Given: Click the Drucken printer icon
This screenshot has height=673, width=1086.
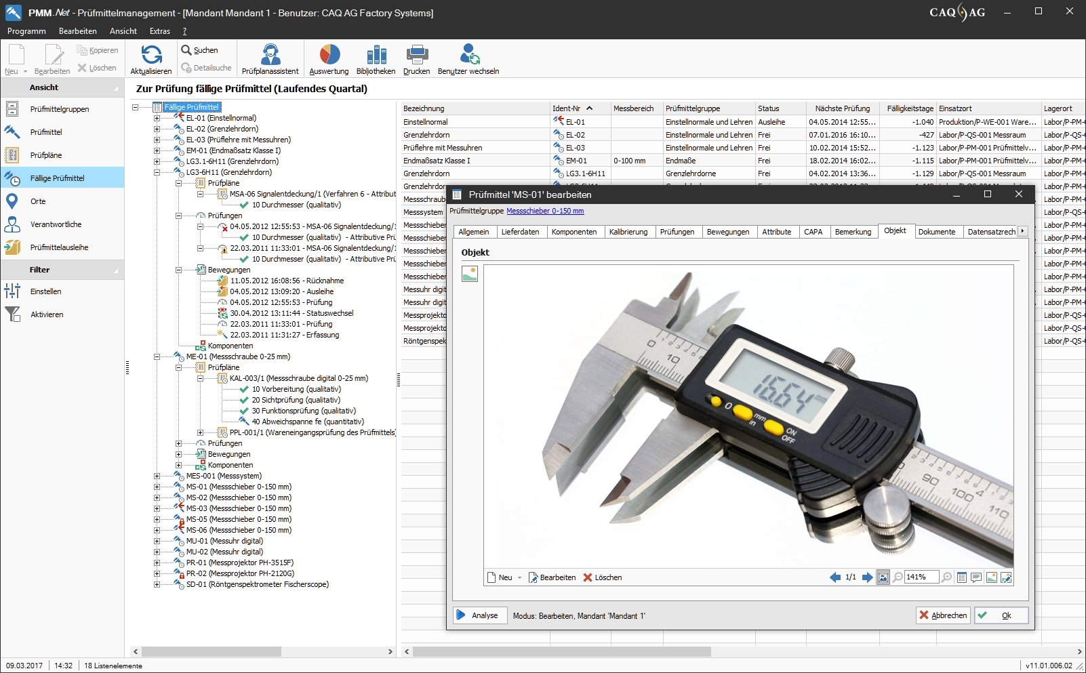Looking at the screenshot, I should pyautogui.click(x=416, y=55).
